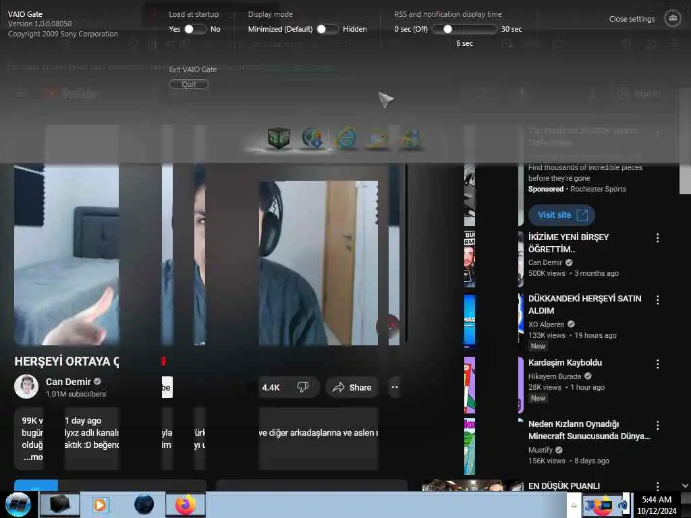Show hidden system tray icons arrow

(574, 506)
